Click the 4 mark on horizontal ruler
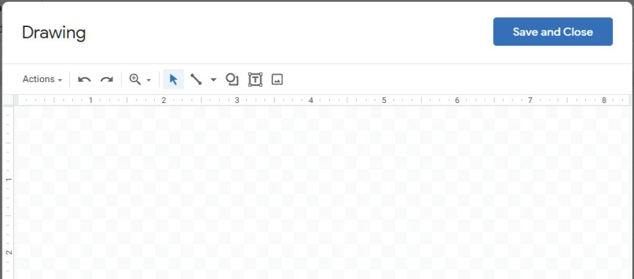This screenshot has height=279, width=634. click(x=311, y=100)
